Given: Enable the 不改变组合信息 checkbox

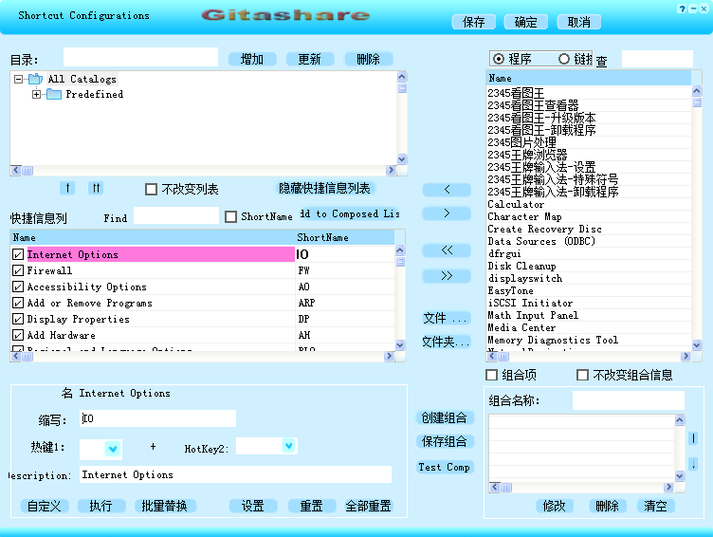Looking at the screenshot, I should (x=582, y=375).
